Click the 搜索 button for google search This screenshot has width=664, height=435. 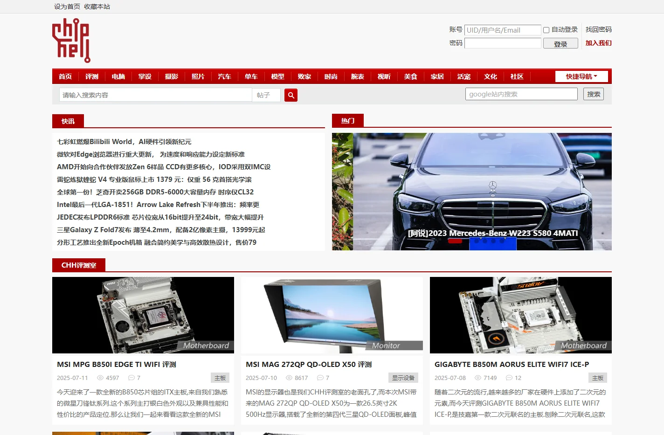point(594,94)
